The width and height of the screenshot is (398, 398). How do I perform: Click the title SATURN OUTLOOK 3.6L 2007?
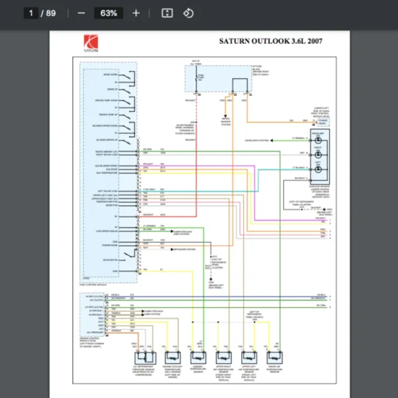(271, 41)
